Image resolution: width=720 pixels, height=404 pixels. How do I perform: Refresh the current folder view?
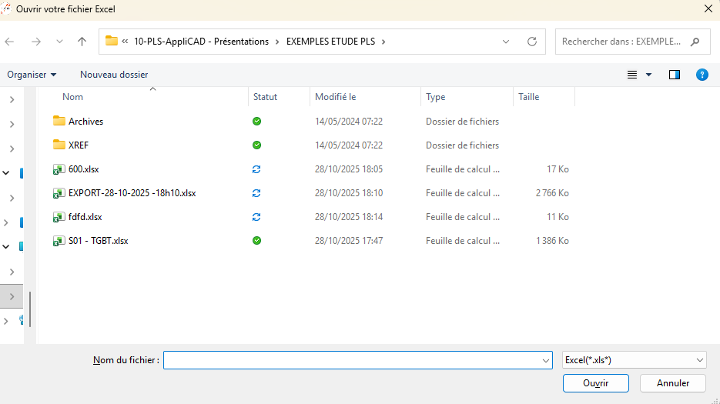(x=531, y=42)
